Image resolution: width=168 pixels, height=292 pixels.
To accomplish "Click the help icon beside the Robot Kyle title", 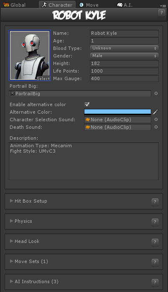I will (x=161, y=13).
